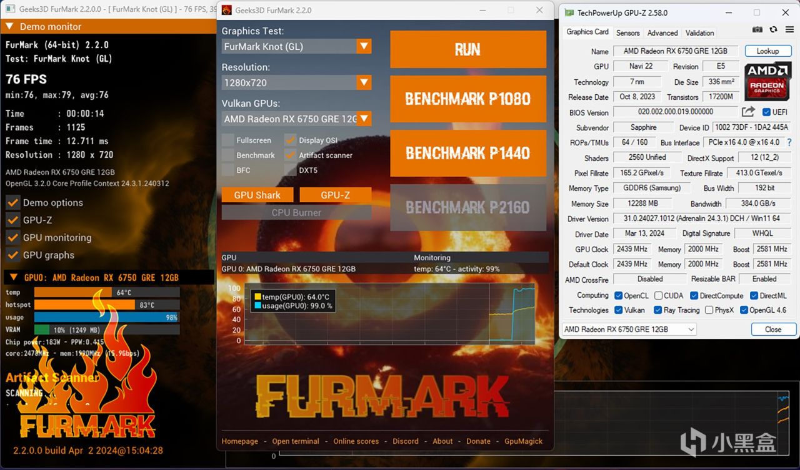Toggle the Artifact scanner checkbox
The width and height of the screenshot is (800, 470).
tap(290, 155)
